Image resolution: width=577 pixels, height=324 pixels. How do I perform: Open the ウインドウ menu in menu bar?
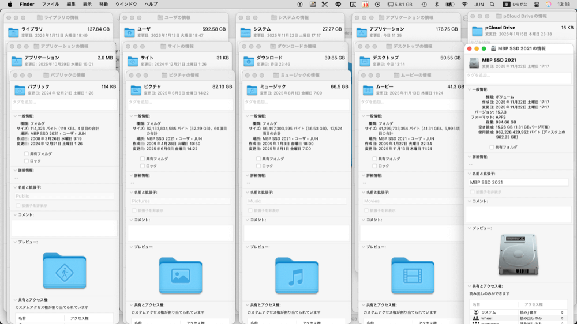pos(126,4)
